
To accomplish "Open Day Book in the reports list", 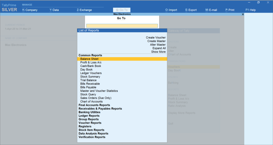I will (x=86, y=70).
